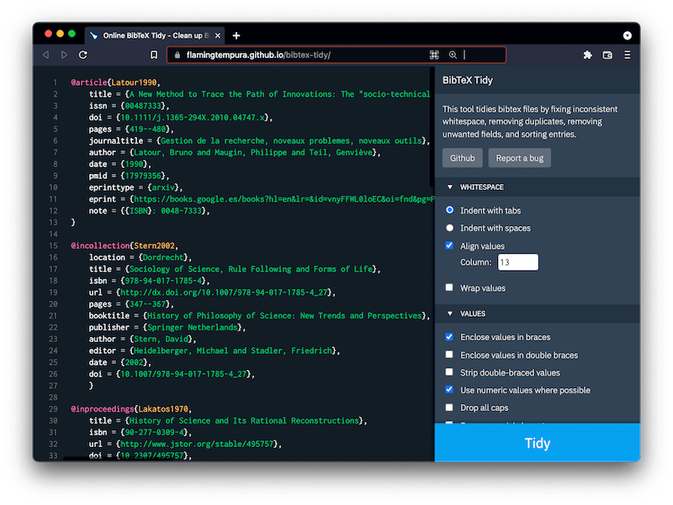Click the jstor.org url value

click(197, 445)
